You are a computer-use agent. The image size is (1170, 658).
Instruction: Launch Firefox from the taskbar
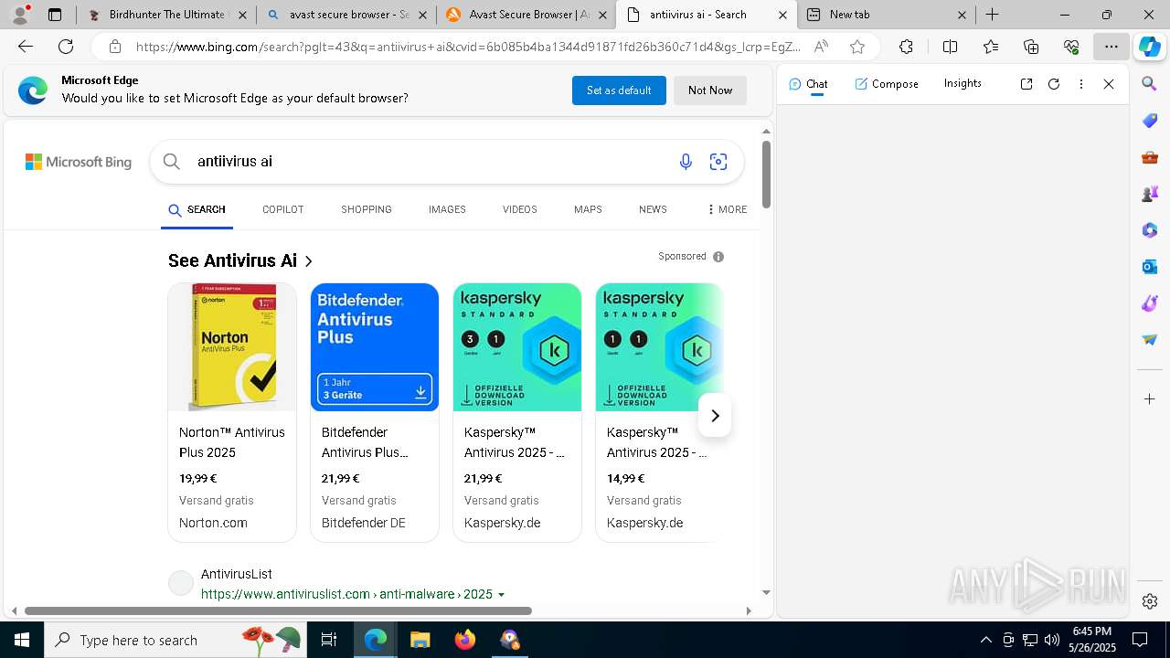[465, 640]
